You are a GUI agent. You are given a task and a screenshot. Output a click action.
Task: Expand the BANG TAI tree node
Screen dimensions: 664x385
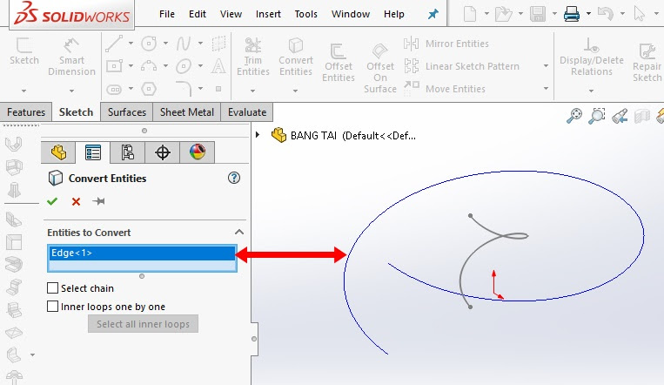pos(258,135)
